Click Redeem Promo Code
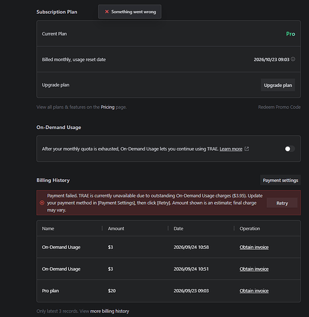The width and height of the screenshot is (309, 317). pyautogui.click(x=279, y=107)
